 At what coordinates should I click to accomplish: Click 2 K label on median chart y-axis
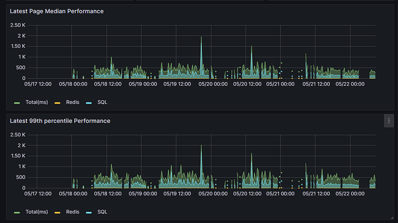(21, 36)
